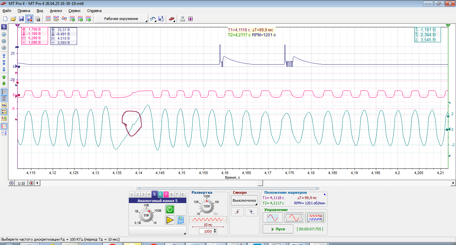
Task: Open a file with the folder icon
Action: 13,19
